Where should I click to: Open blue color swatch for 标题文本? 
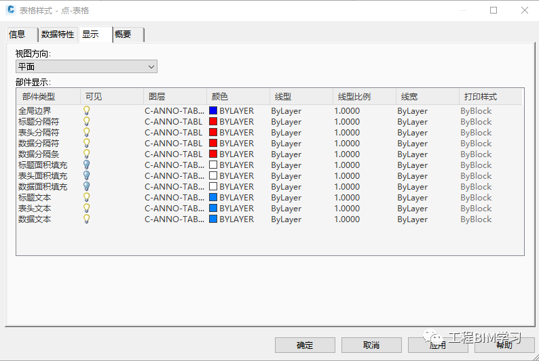coord(213,198)
